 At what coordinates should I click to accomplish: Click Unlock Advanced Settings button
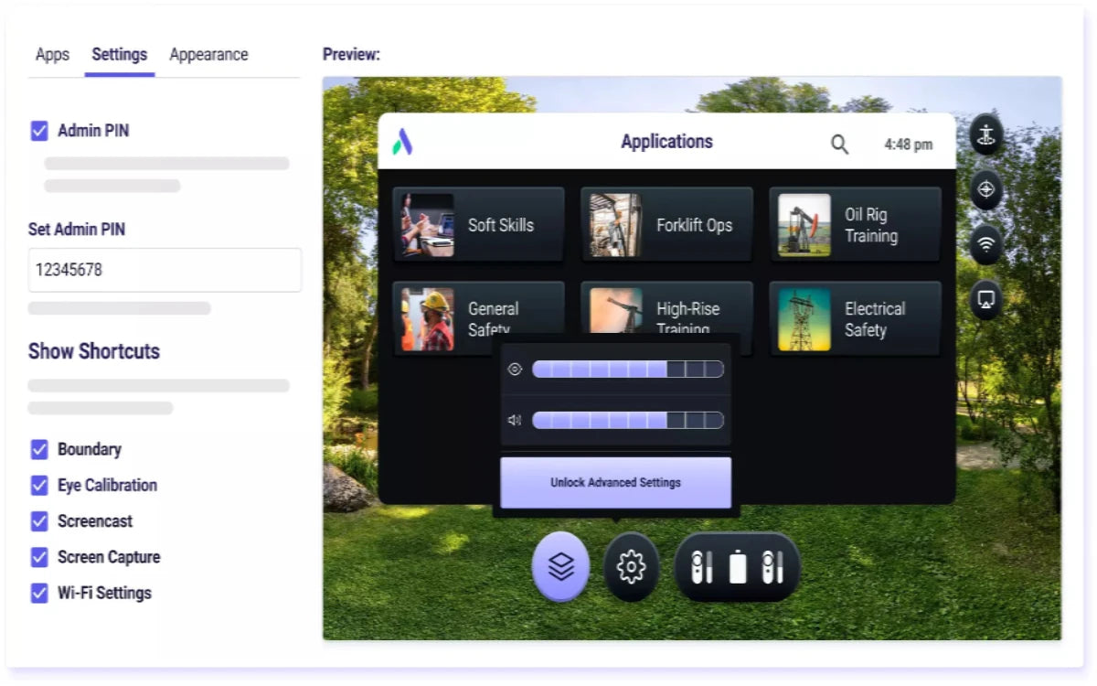pyautogui.click(x=615, y=482)
